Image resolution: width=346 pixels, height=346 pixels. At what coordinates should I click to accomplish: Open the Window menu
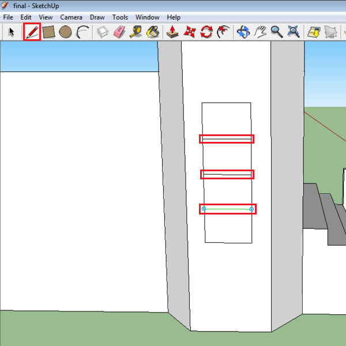click(x=148, y=17)
